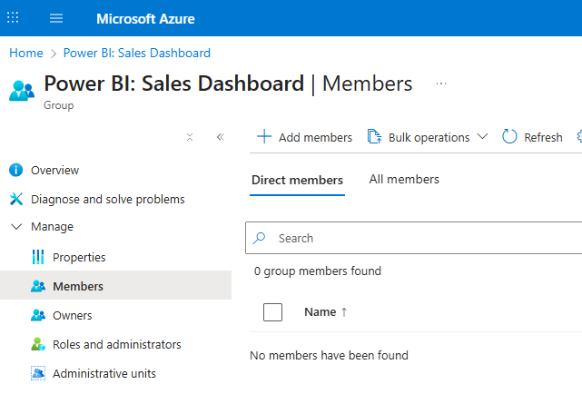Image resolution: width=582 pixels, height=394 pixels.
Task: Open Administrative units
Action: [x=104, y=373]
